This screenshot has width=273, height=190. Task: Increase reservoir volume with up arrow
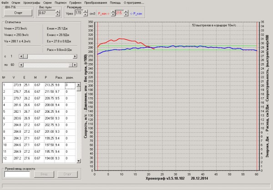pos(86,11)
